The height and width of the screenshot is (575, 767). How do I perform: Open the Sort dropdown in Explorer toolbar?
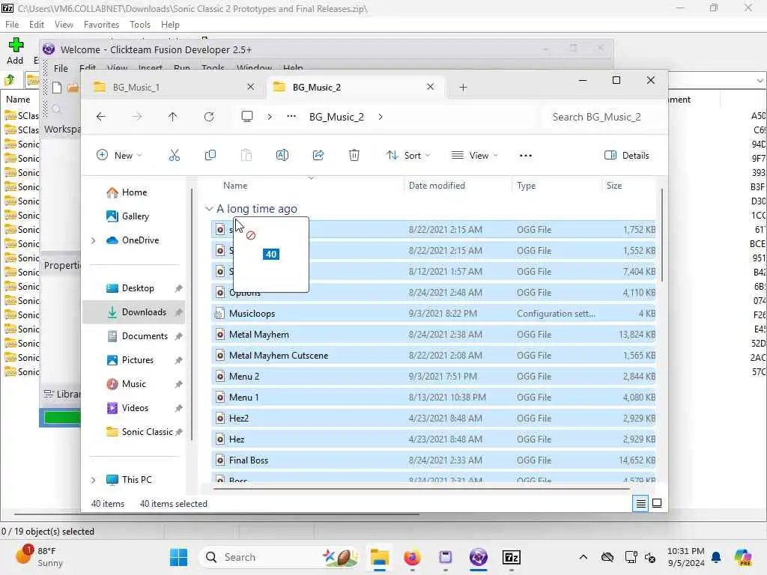tap(408, 156)
